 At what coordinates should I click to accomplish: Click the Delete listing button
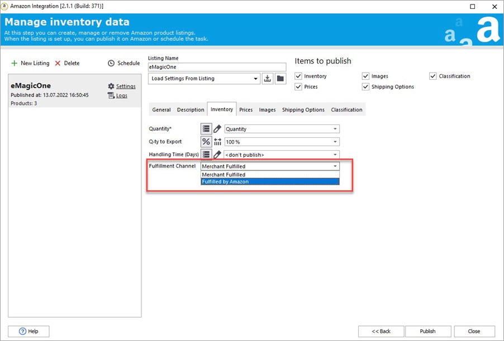[x=67, y=63]
